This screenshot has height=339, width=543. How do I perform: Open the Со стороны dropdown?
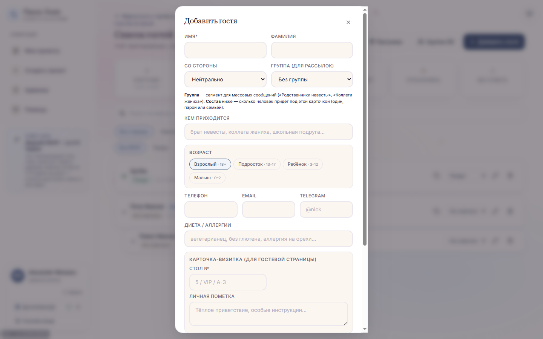coord(225,79)
